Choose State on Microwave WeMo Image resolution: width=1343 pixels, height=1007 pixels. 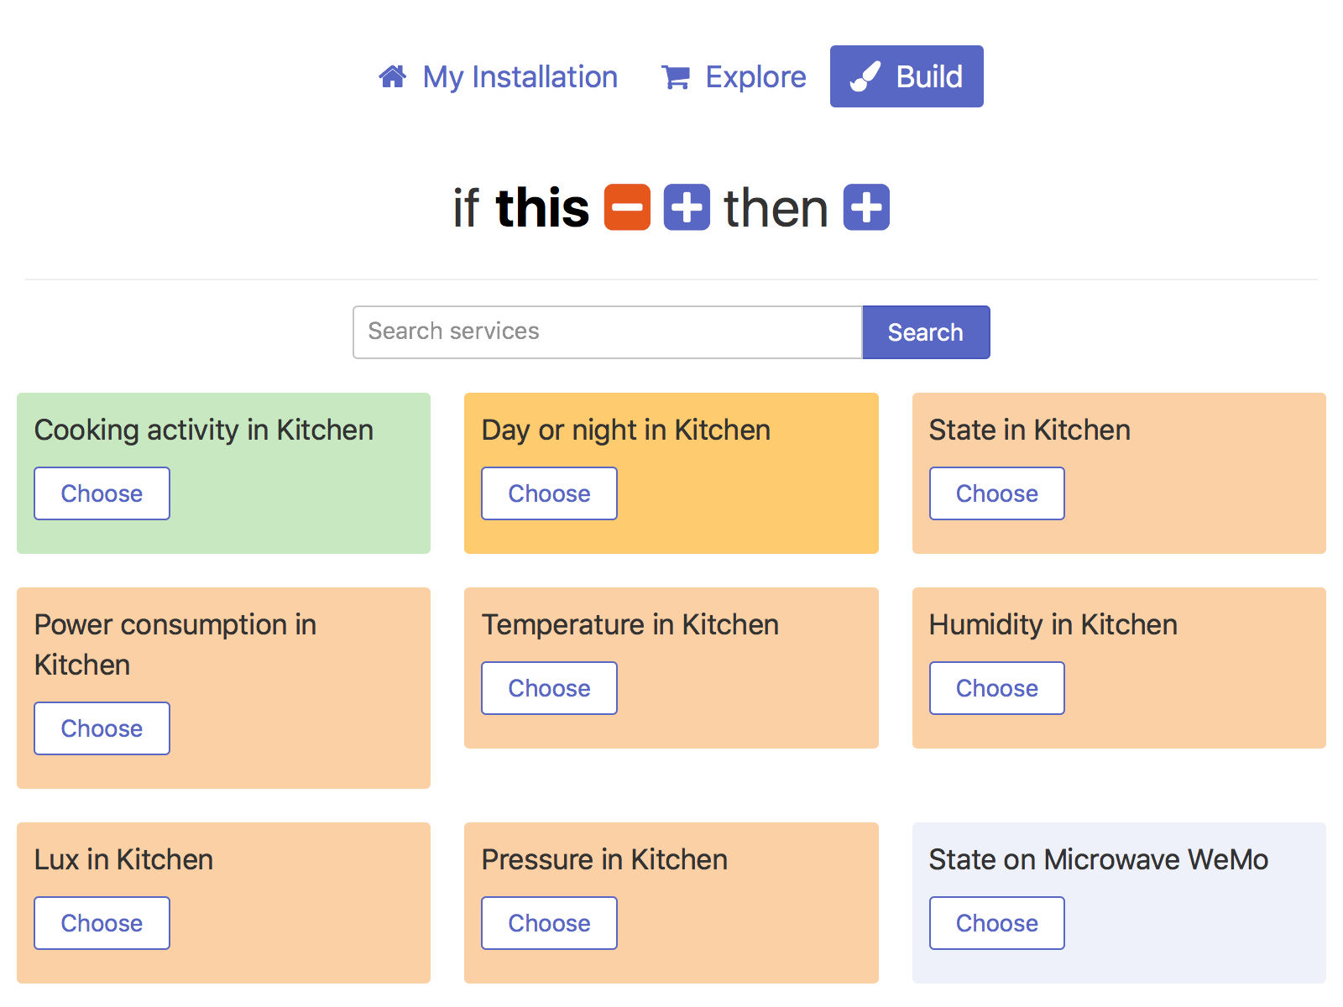coord(996,923)
